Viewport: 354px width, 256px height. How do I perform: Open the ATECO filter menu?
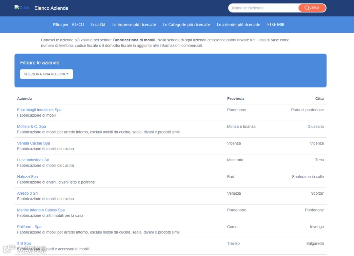[78, 25]
